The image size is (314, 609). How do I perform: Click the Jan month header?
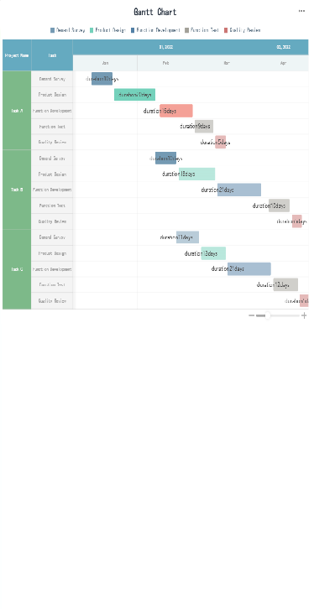105,63
